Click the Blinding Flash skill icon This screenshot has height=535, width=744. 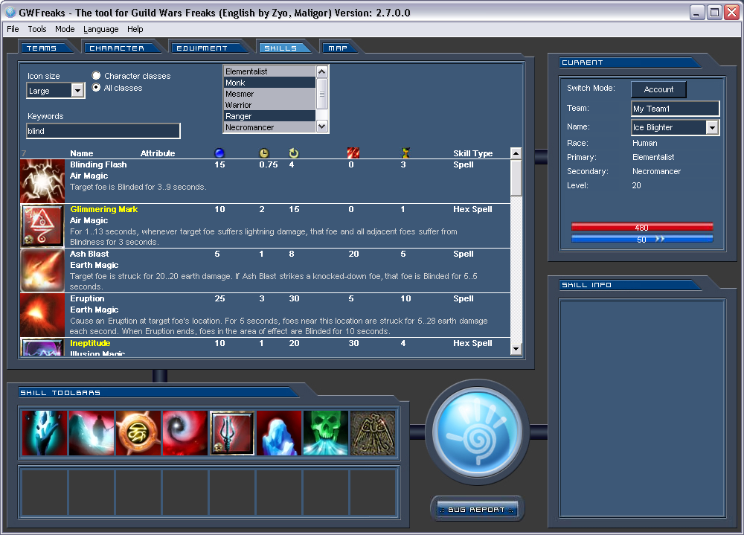point(42,182)
